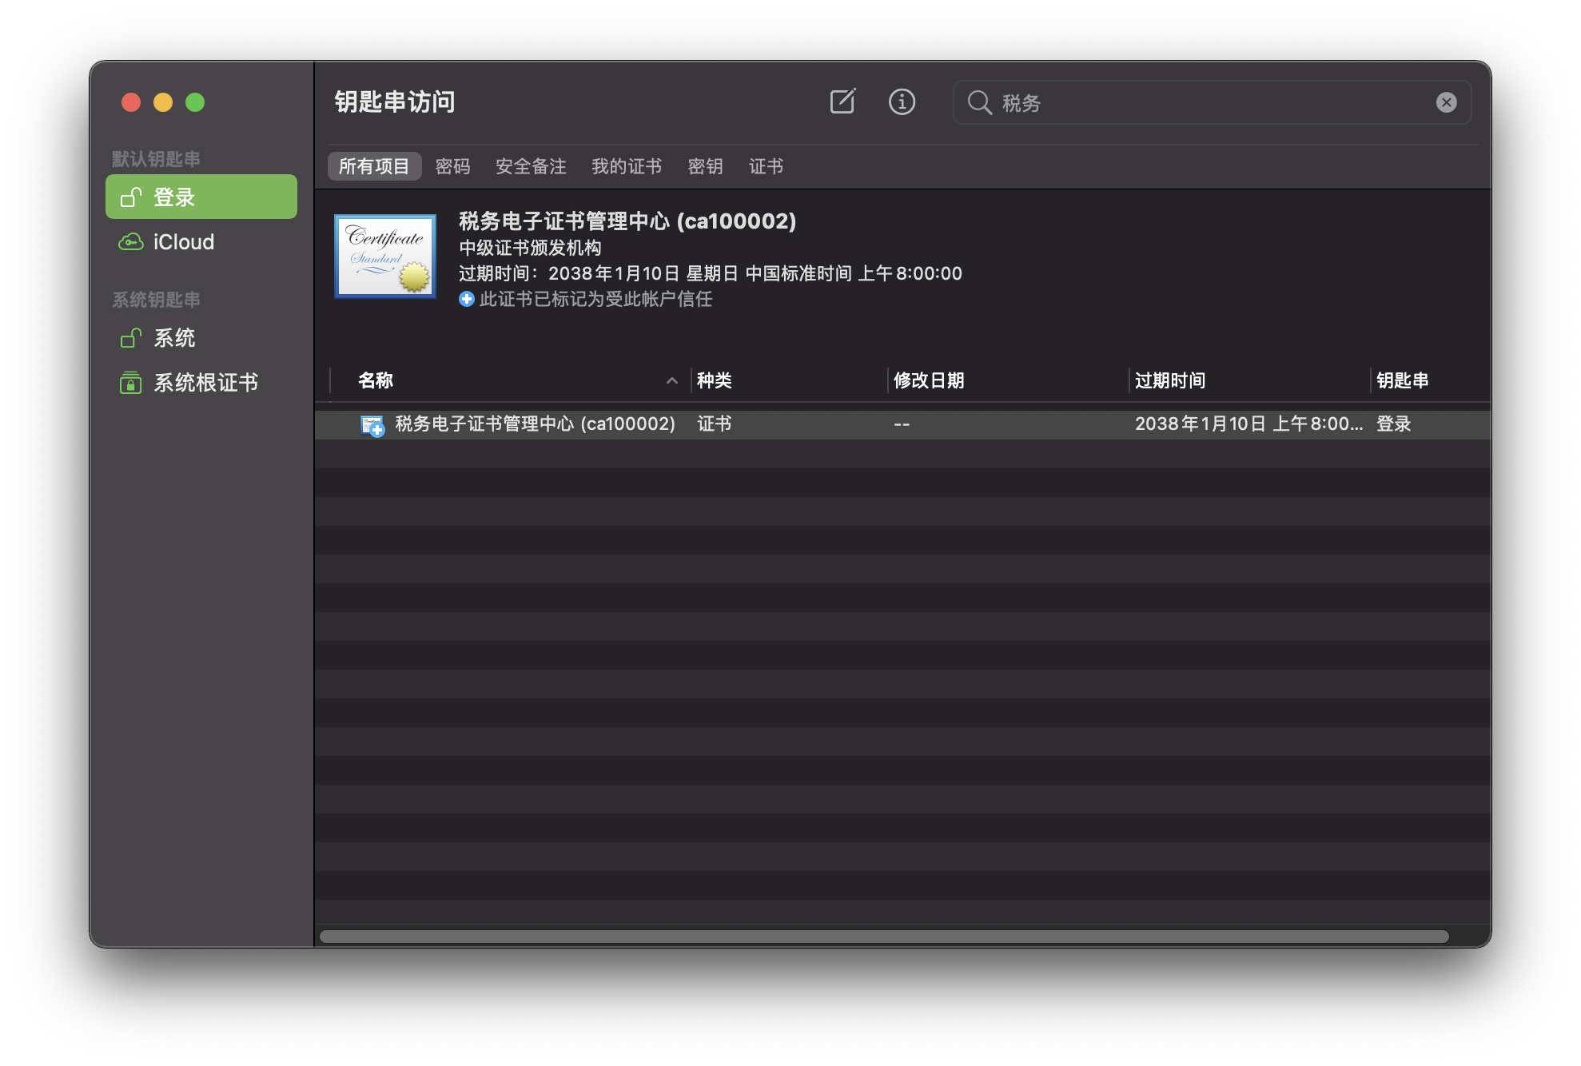The image size is (1581, 1066).
Task: Open the 系统 system keychain
Action: tap(174, 337)
